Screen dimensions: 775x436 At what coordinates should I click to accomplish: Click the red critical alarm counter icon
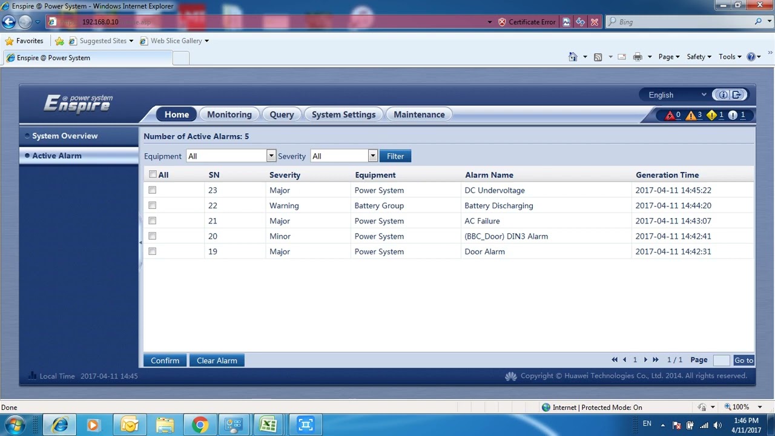point(670,115)
